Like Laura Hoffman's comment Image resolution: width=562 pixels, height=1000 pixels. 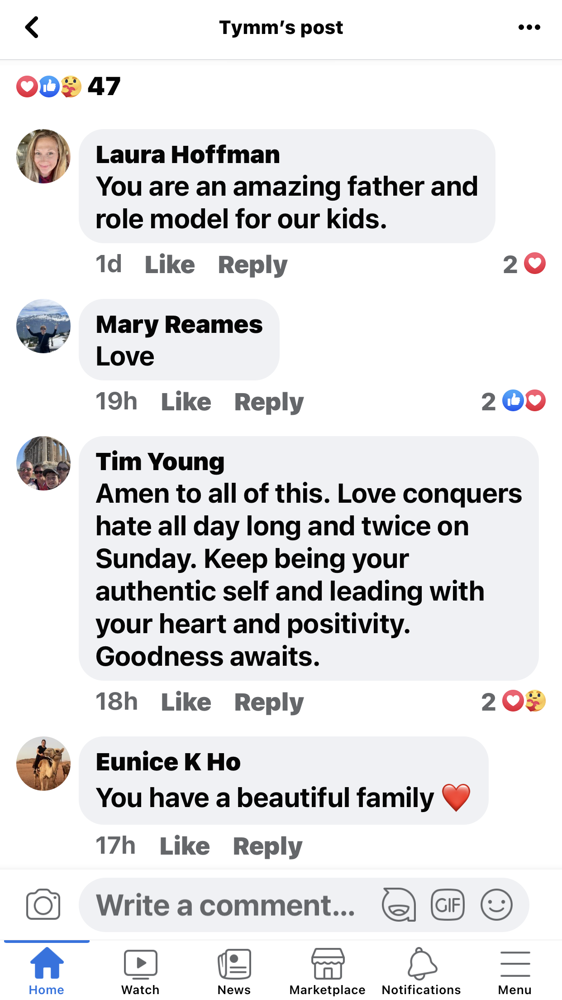click(x=170, y=264)
